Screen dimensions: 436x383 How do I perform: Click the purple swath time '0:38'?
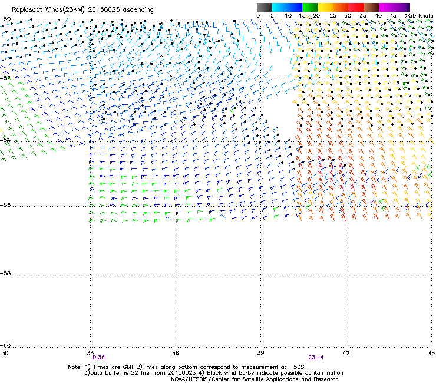pos(99,358)
